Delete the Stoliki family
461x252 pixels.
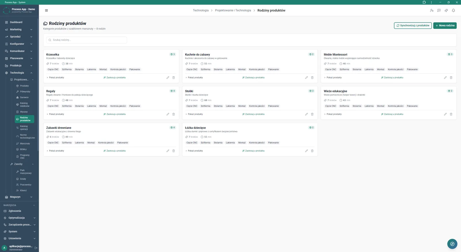312,114
